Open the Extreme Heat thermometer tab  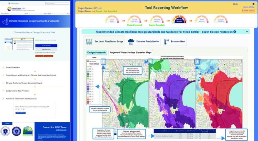175,42
